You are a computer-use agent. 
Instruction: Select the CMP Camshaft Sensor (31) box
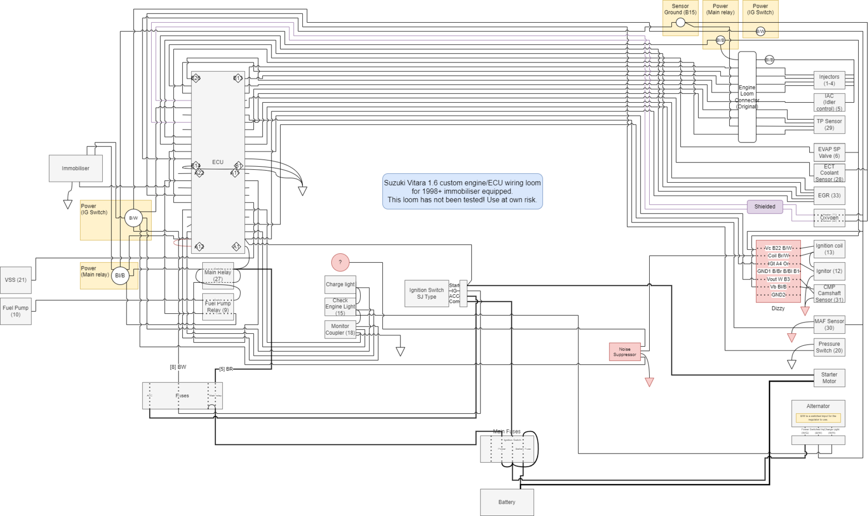point(829,294)
